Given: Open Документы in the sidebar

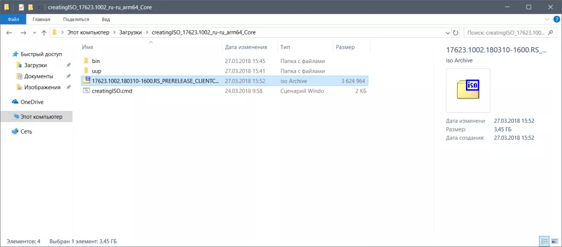Looking at the screenshot, I should pos(39,76).
